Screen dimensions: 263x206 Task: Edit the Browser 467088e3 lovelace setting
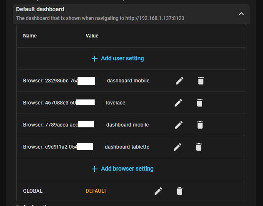coord(179,102)
